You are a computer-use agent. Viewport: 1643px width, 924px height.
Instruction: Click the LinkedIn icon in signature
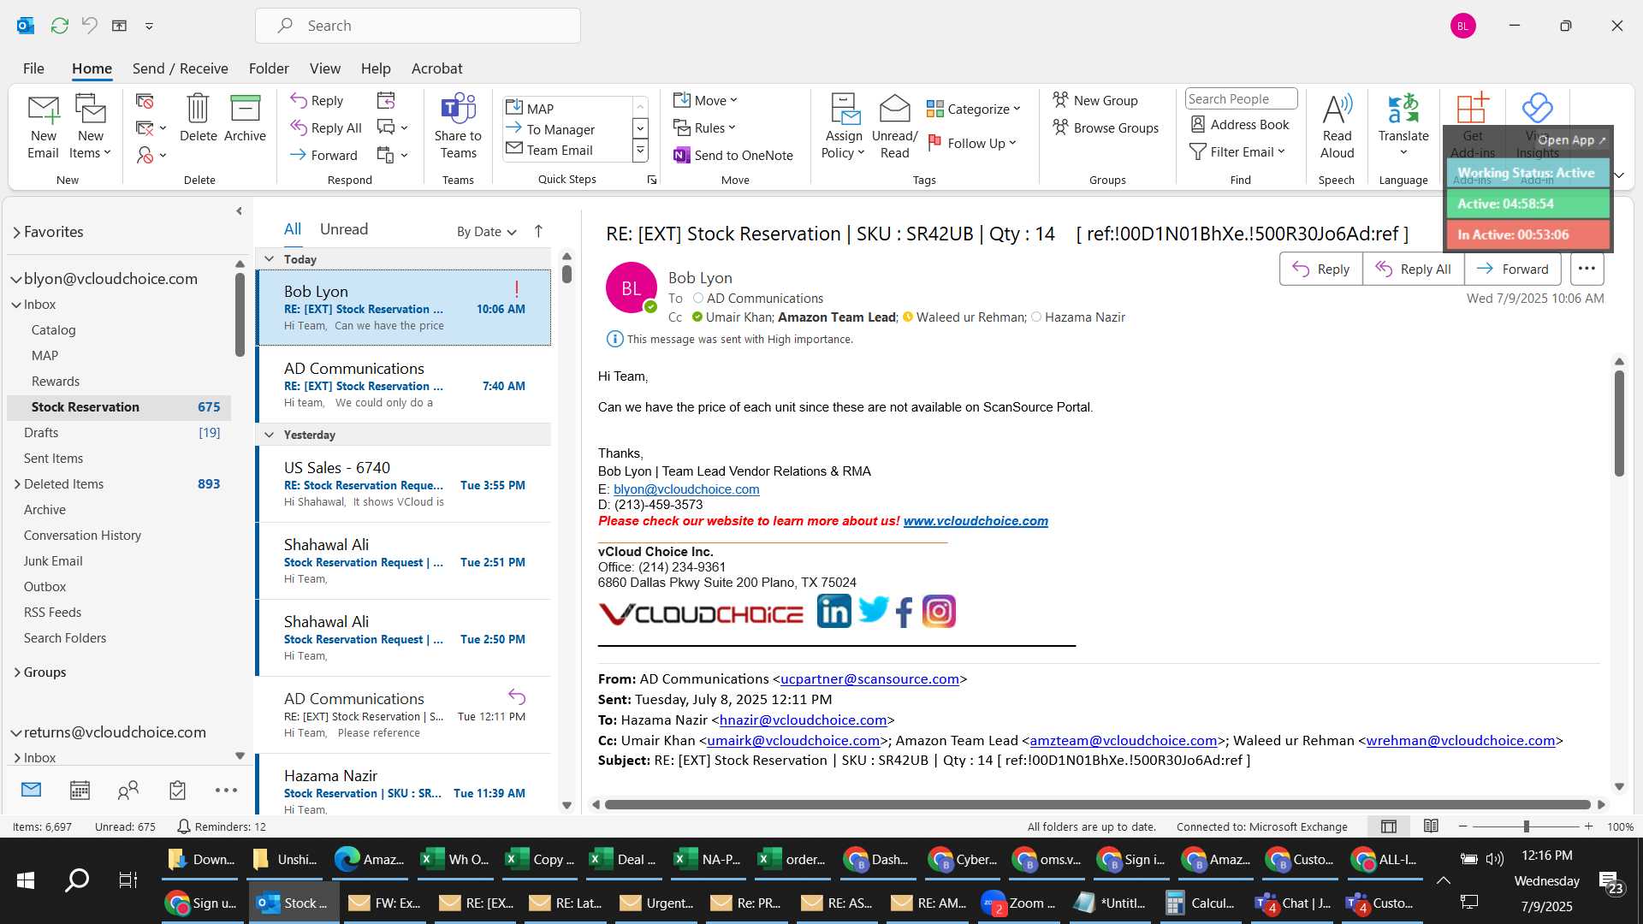(833, 612)
